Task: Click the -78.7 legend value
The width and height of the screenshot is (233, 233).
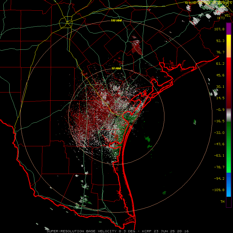Action: [219, 167]
